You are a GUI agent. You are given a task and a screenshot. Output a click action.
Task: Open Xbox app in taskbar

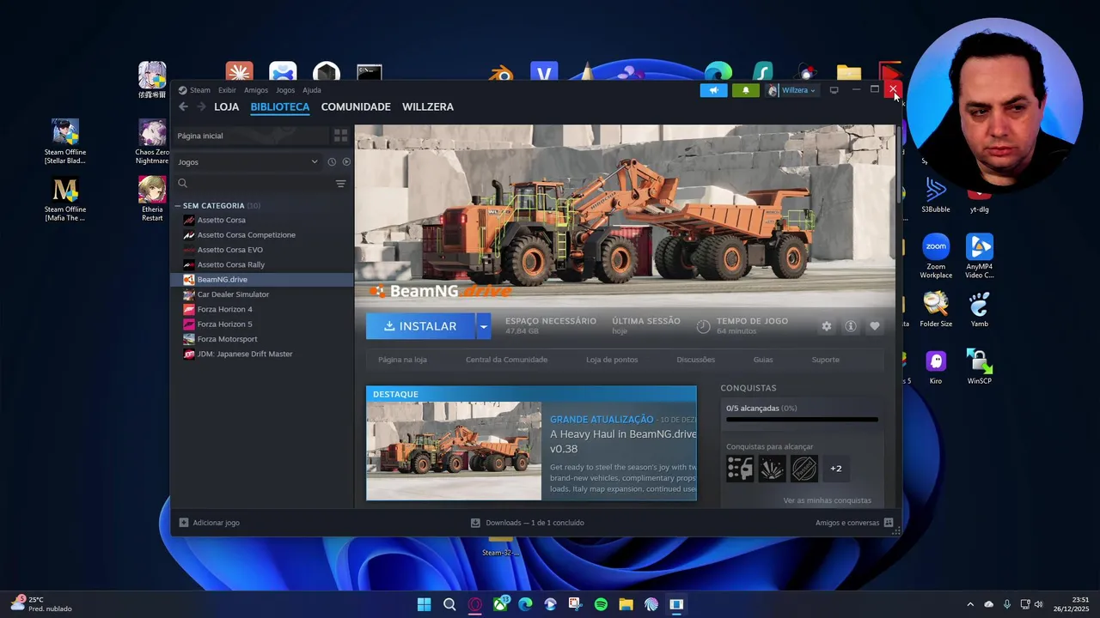pos(500,604)
